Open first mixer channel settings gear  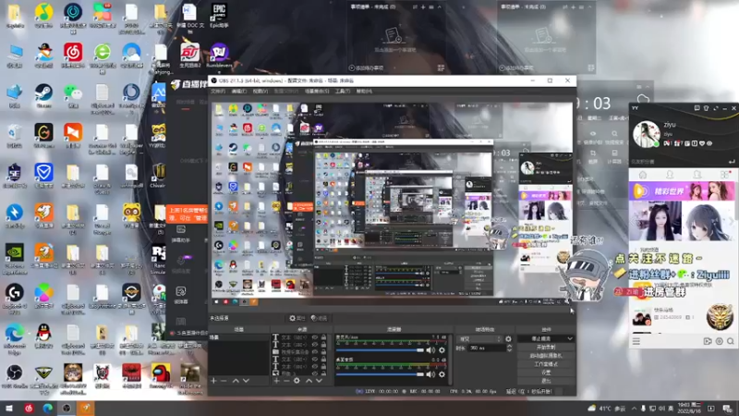pos(442,350)
